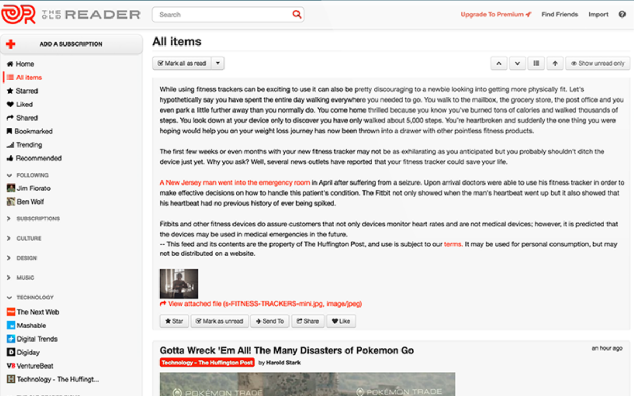Toggle Show unread only
The image size is (634, 396).
point(598,63)
